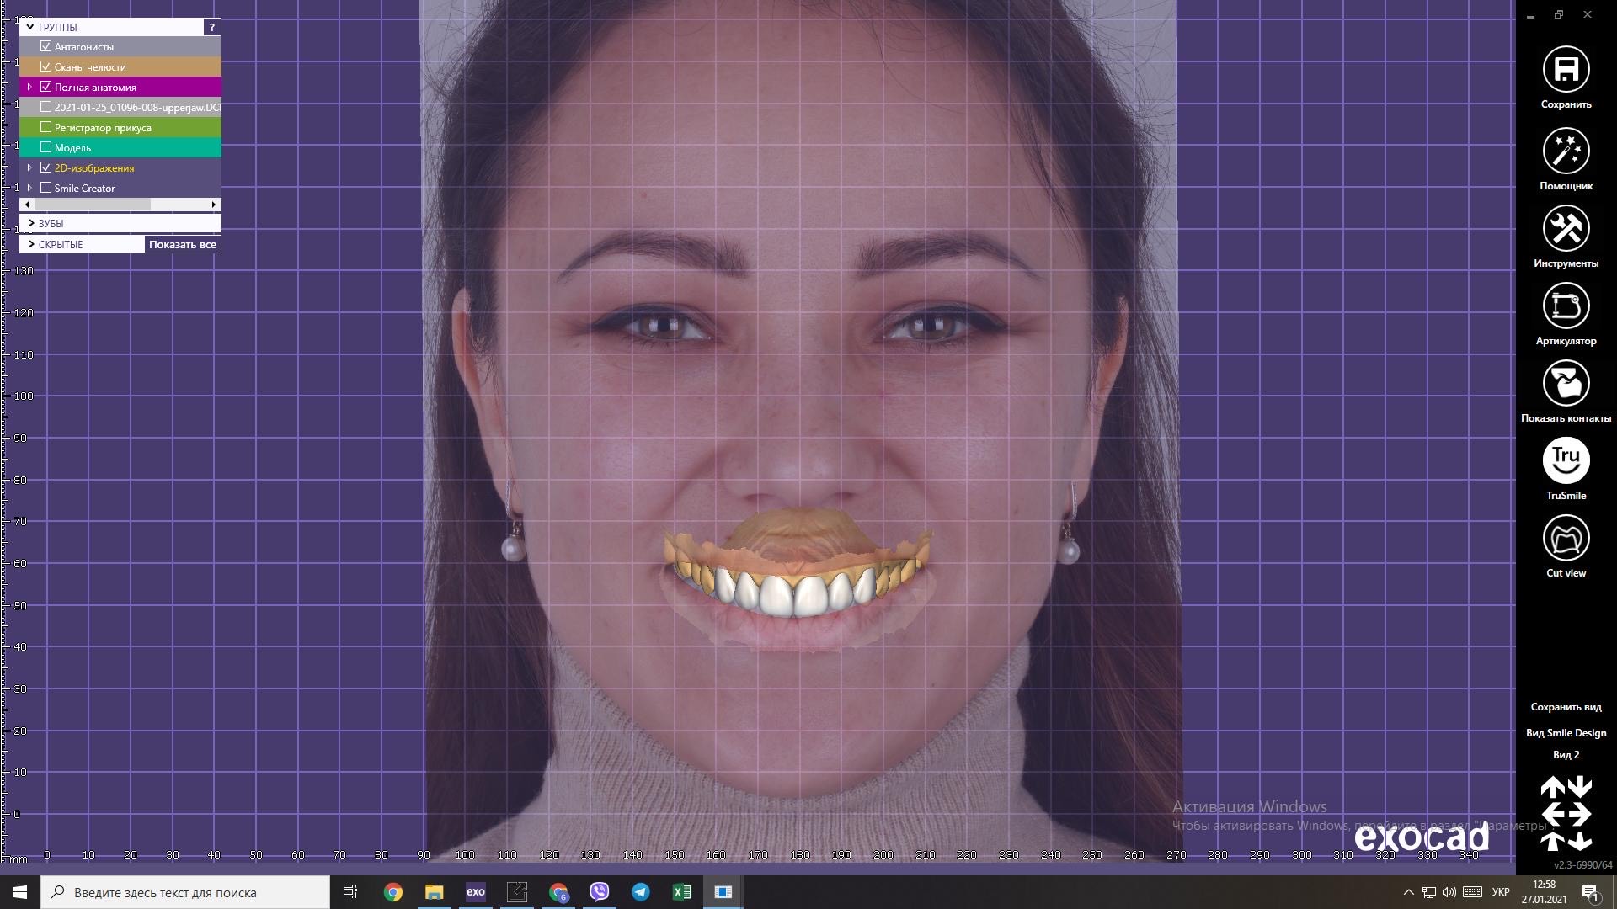Enable the Модель group checkbox
Viewport: 1617px width, 909px height.
click(46, 147)
